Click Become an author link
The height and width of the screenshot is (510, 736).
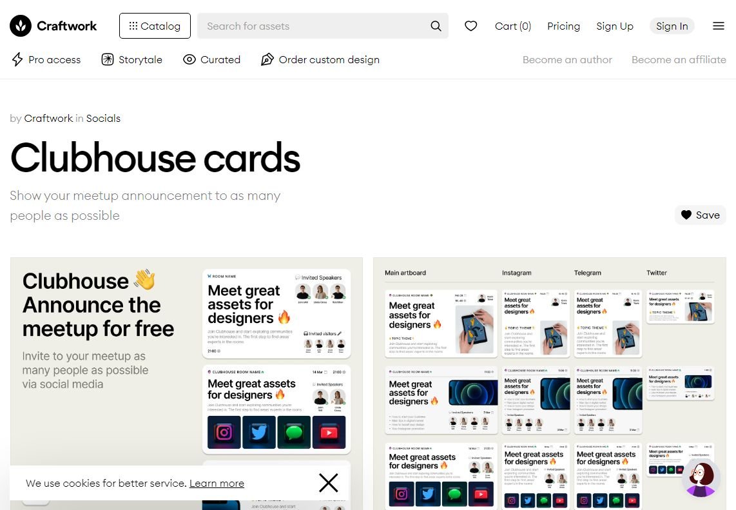568,60
